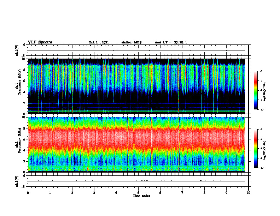Click the "VLF Spectra" plot title
This screenshot has height=216, width=280.
40,42
